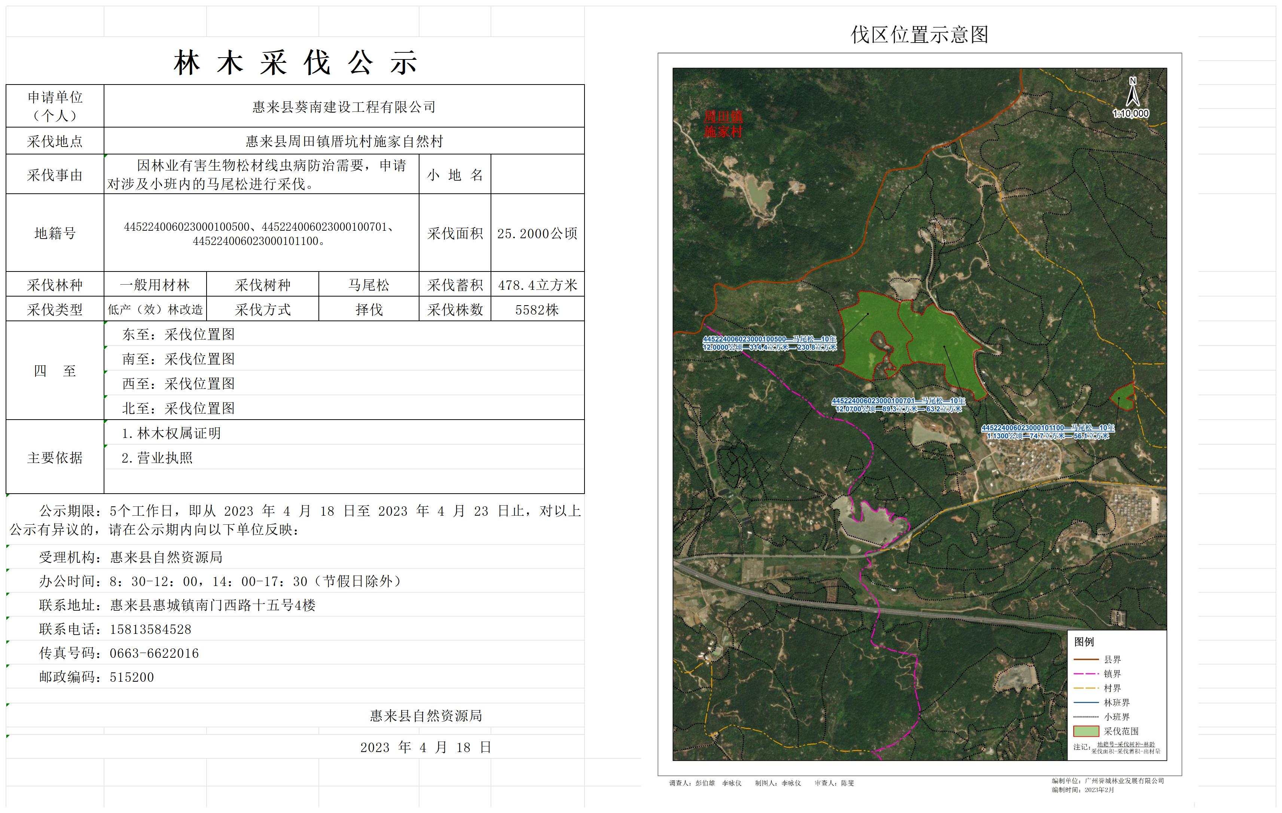Click the 县界 brown line legend symbol

click(x=1086, y=659)
